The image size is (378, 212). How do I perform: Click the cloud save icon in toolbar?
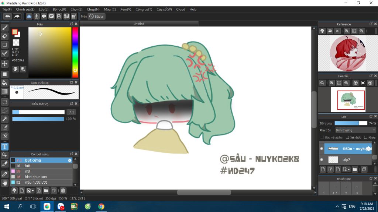point(29,16)
